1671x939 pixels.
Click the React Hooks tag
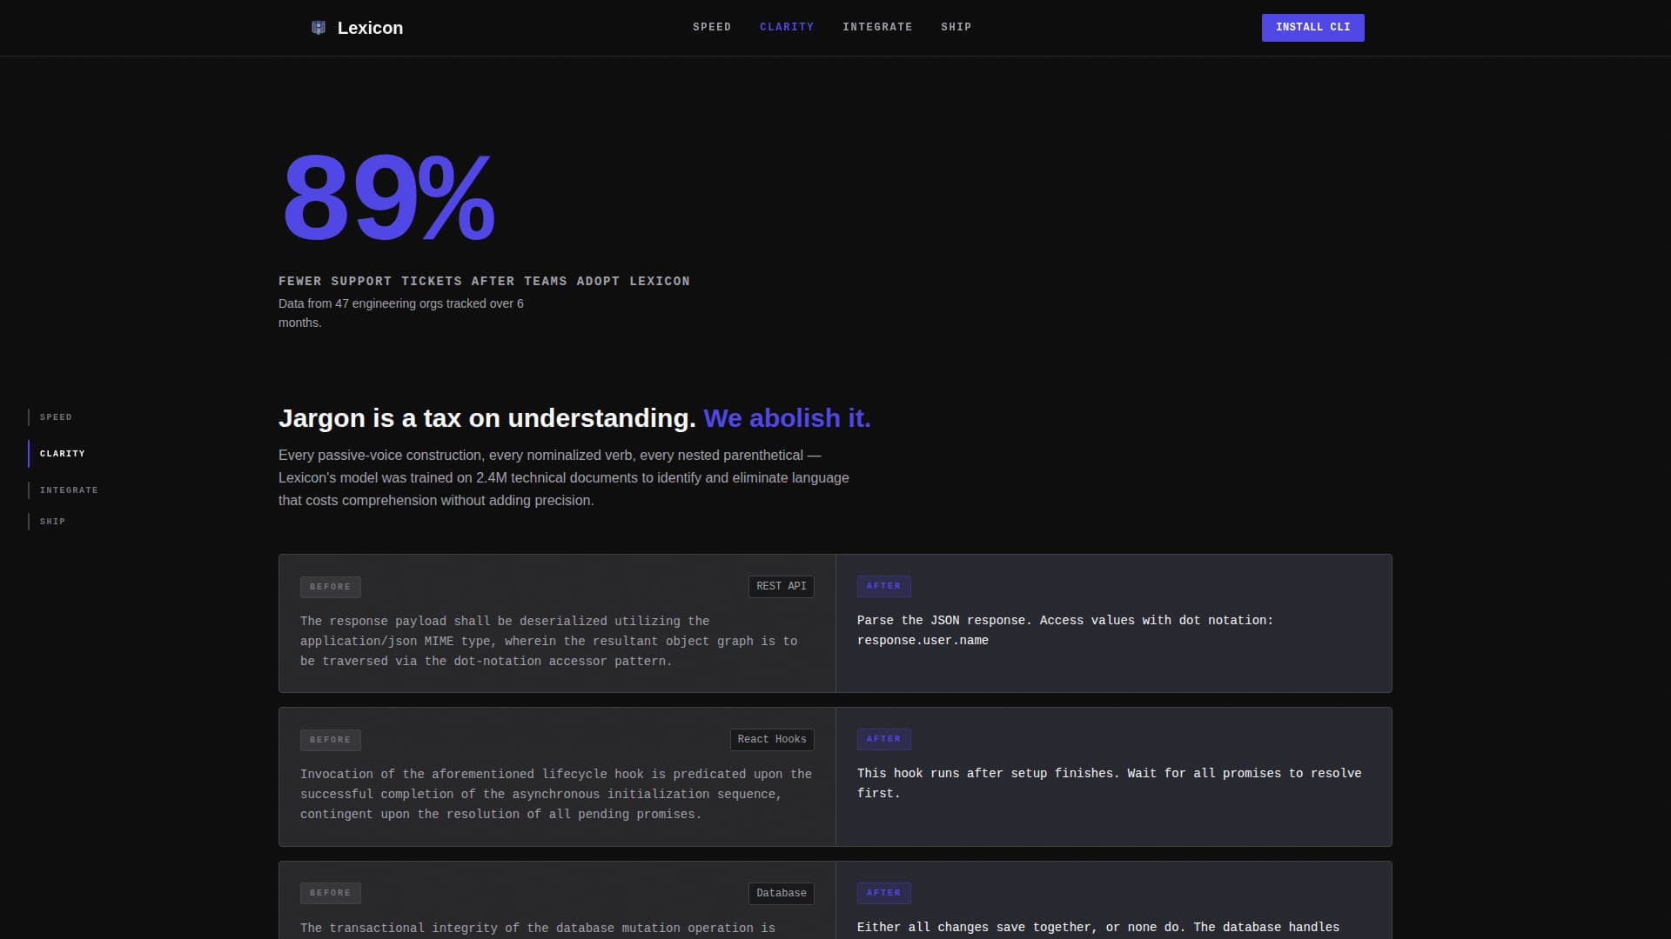[x=772, y=740]
